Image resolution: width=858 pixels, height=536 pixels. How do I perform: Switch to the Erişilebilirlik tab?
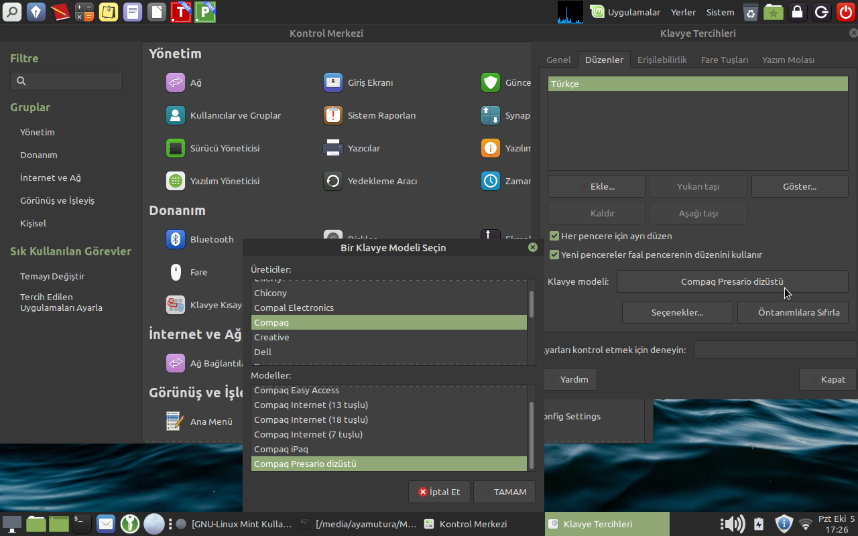[x=662, y=60]
